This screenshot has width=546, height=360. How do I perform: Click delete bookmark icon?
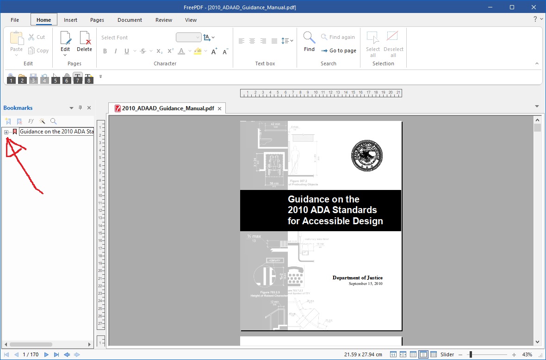point(19,121)
